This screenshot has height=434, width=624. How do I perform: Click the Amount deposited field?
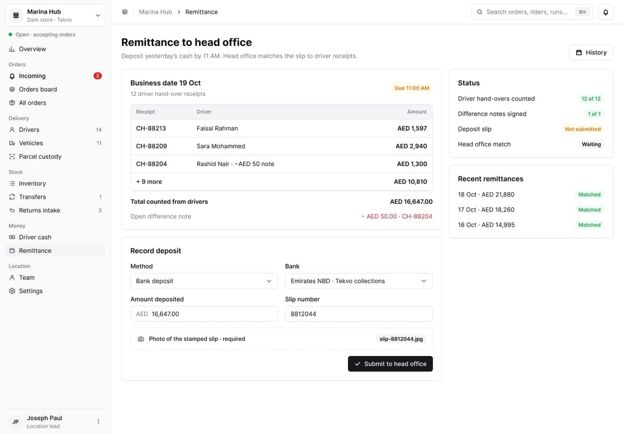tap(204, 314)
